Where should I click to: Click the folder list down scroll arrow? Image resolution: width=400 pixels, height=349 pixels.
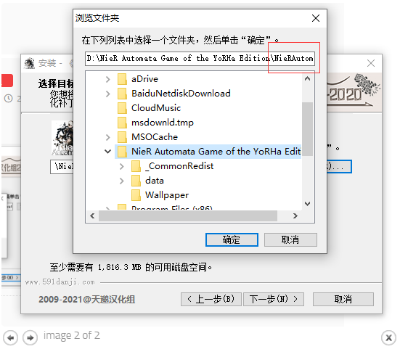pyautogui.click(x=307, y=204)
